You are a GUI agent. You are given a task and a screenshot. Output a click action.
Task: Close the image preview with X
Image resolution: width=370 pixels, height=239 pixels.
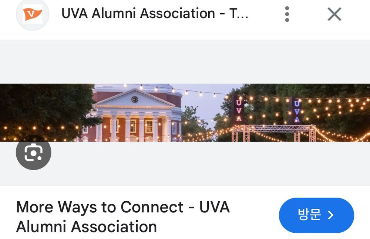[334, 14]
